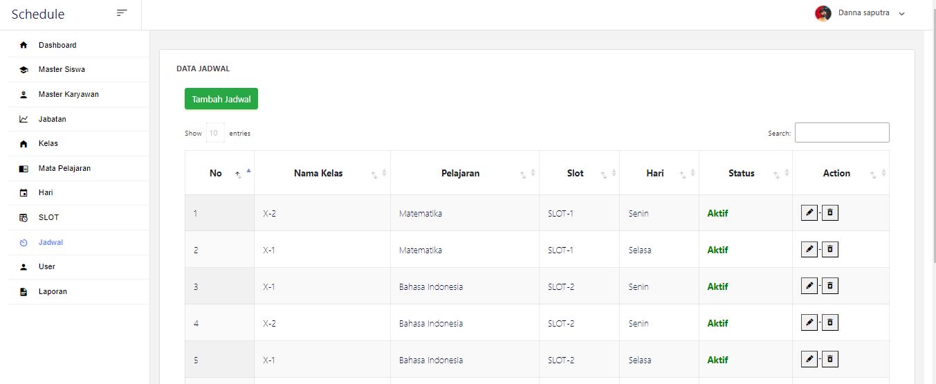The height and width of the screenshot is (384, 936).
Task: Click the edit pencil icon for row 1
Action: pyautogui.click(x=809, y=213)
